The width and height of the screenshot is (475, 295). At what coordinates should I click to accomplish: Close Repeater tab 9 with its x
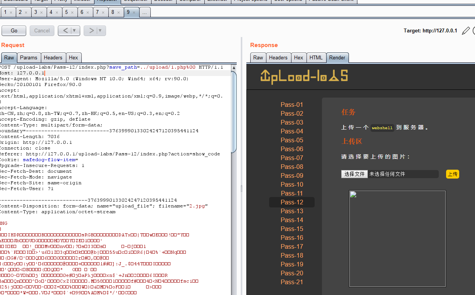point(134,13)
